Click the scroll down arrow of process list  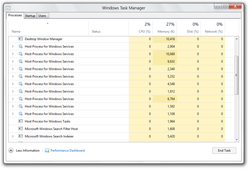tap(237, 140)
